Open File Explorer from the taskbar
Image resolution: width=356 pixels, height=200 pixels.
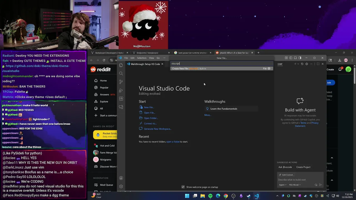pos(203,196)
